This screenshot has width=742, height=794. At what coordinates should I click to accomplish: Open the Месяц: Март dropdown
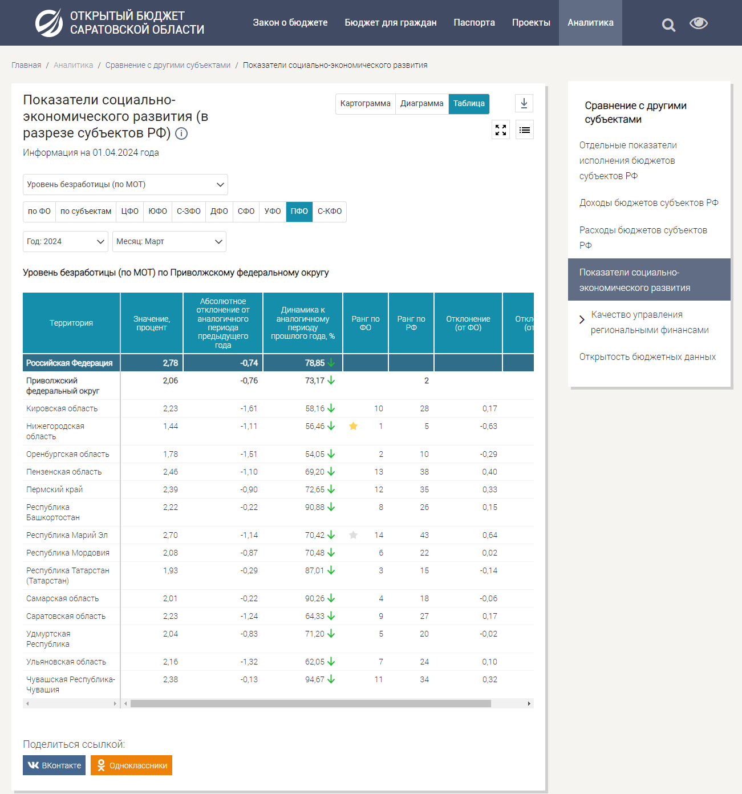point(169,242)
